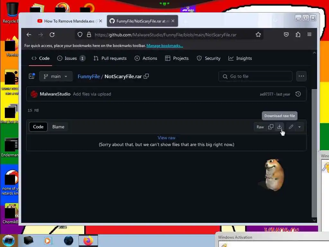Open the Actions tab
Viewport: 329px width, 247px height.
point(146,59)
